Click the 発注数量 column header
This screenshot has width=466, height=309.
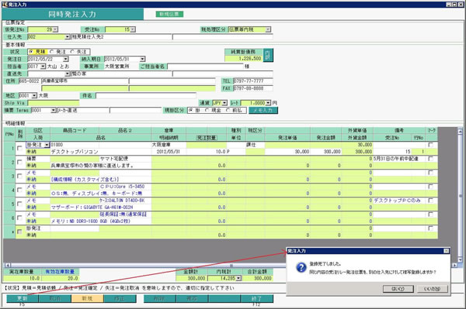tap(207, 138)
